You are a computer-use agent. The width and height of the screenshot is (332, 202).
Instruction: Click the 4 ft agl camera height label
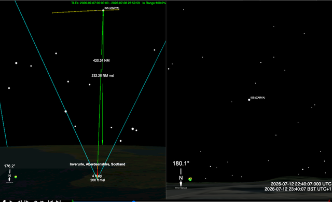97,176
